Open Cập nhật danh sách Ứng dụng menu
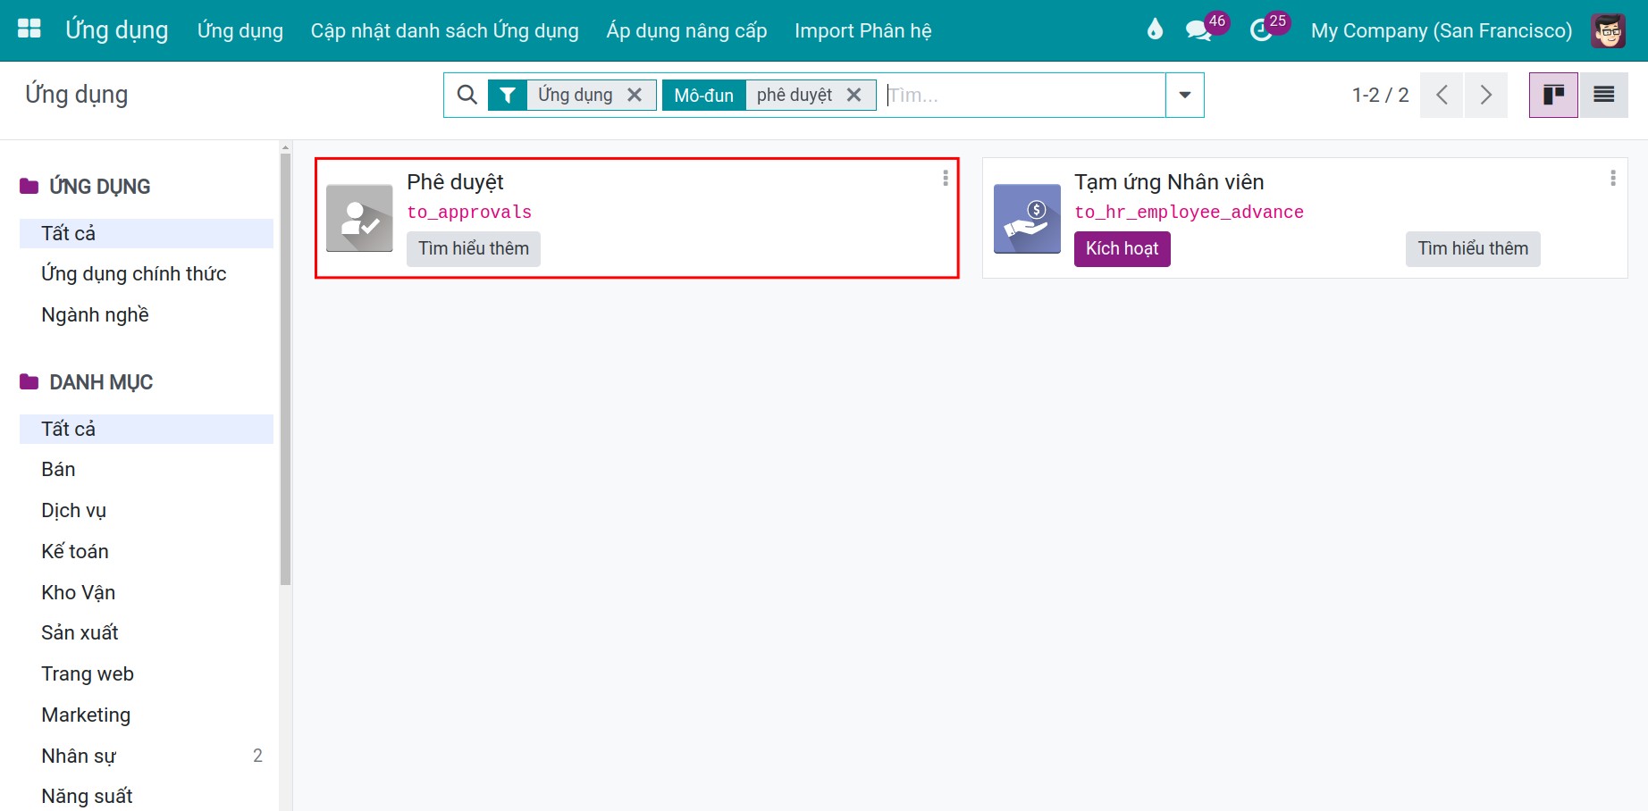The width and height of the screenshot is (1648, 811). (x=445, y=30)
